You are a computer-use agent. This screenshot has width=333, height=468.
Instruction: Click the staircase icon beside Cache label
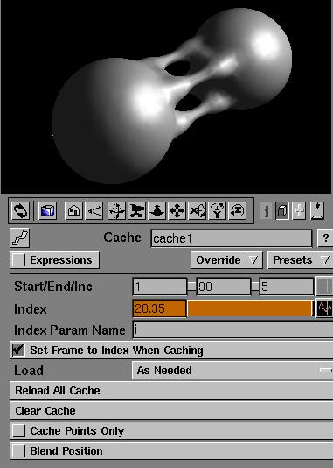coord(19,238)
